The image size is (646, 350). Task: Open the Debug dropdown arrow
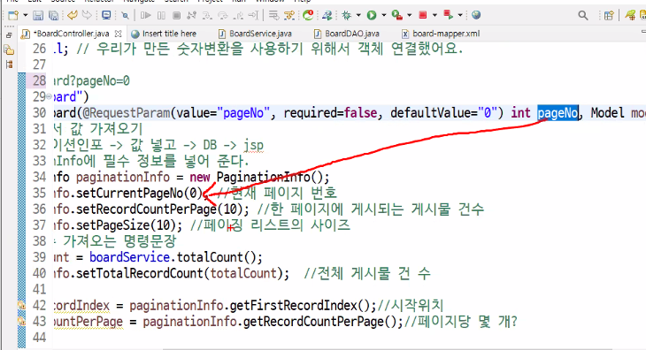[358, 16]
